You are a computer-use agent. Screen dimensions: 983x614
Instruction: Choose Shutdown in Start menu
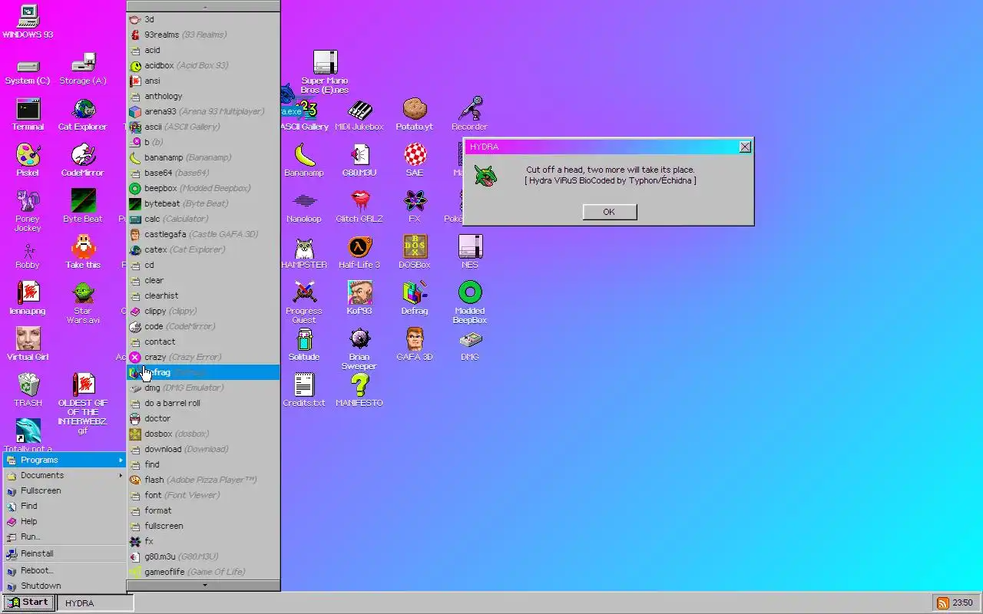(x=65, y=586)
